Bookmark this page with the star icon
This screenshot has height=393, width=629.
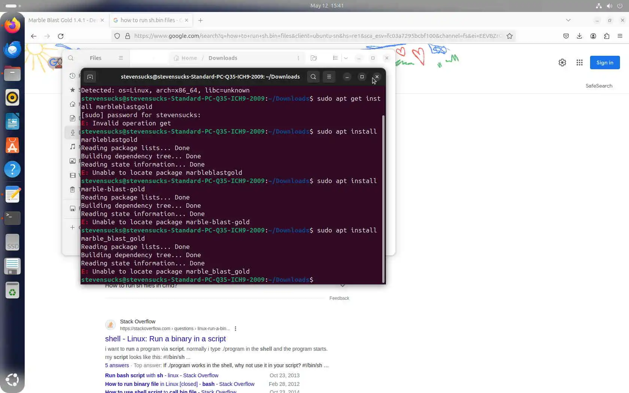point(510,36)
